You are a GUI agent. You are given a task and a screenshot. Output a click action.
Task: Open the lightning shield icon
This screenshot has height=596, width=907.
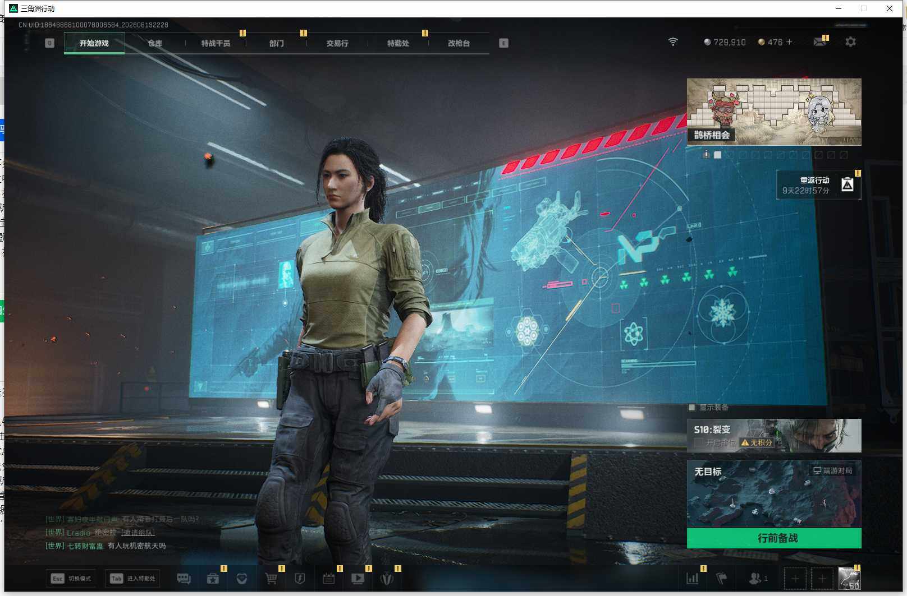[x=300, y=579]
